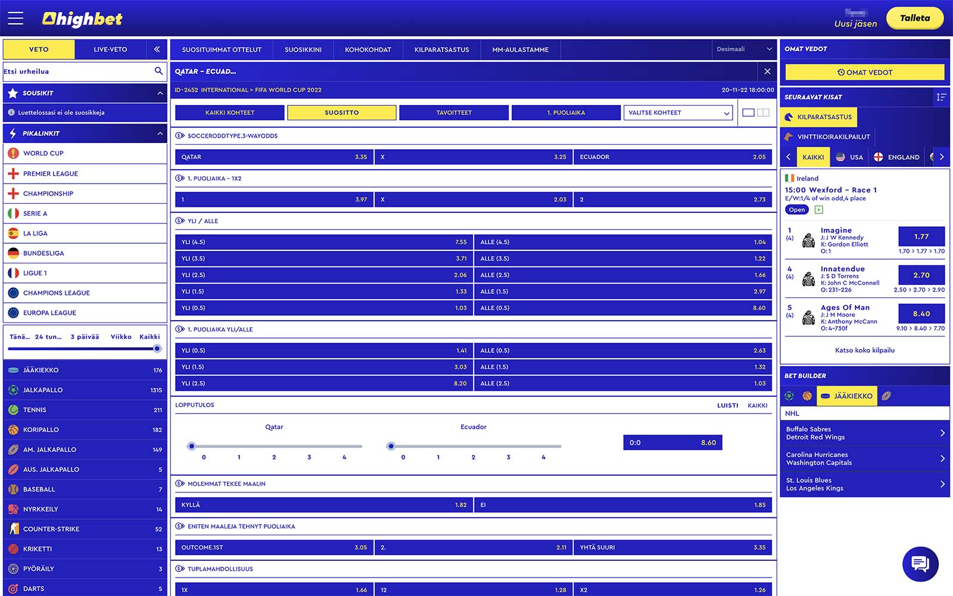The height and width of the screenshot is (596, 953).
Task: Select soccer ball icon in Bet Builder
Action: 789,396
